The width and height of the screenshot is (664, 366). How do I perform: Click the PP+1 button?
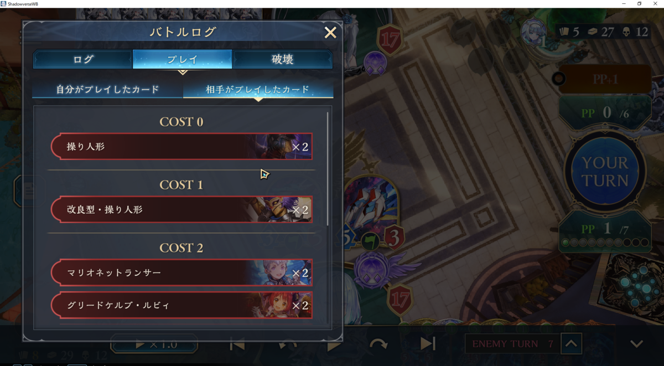point(605,79)
